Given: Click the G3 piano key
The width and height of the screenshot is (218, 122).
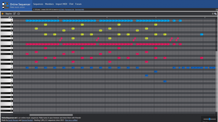Looking at the screenshot, I should (7, 75).
